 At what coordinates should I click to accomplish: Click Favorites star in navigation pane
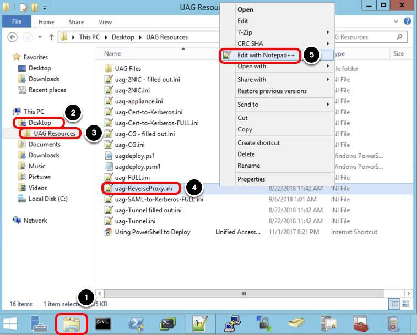coord(17,57)
